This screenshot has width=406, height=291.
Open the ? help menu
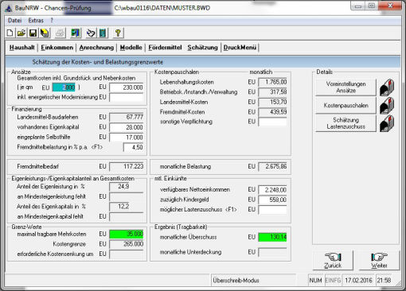click(52, 21)
